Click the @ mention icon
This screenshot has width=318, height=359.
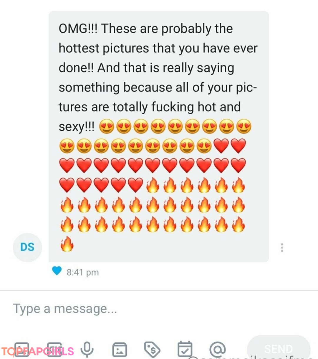coord(217,349)
